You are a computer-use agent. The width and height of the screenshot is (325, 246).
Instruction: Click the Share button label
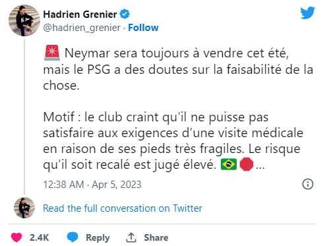(x=156, y=237)
